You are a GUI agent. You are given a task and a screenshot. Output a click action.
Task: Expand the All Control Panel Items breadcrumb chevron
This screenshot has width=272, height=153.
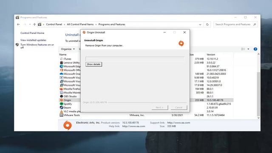tap(96, 25)
